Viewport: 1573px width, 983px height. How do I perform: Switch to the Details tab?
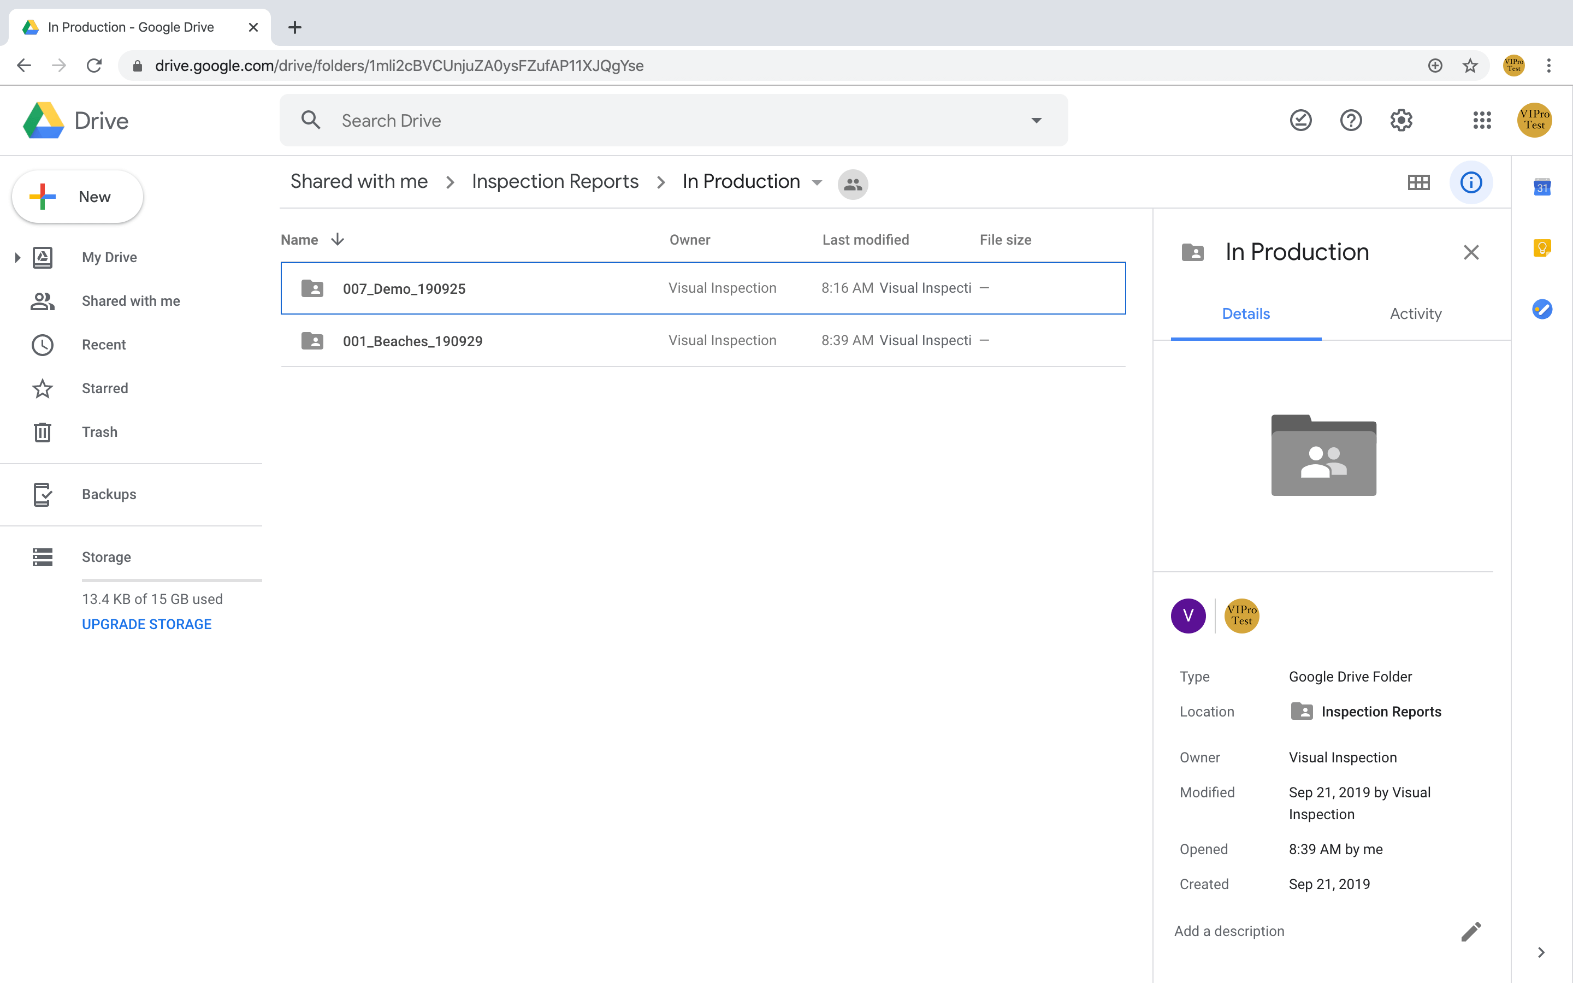coord(1245,314)
